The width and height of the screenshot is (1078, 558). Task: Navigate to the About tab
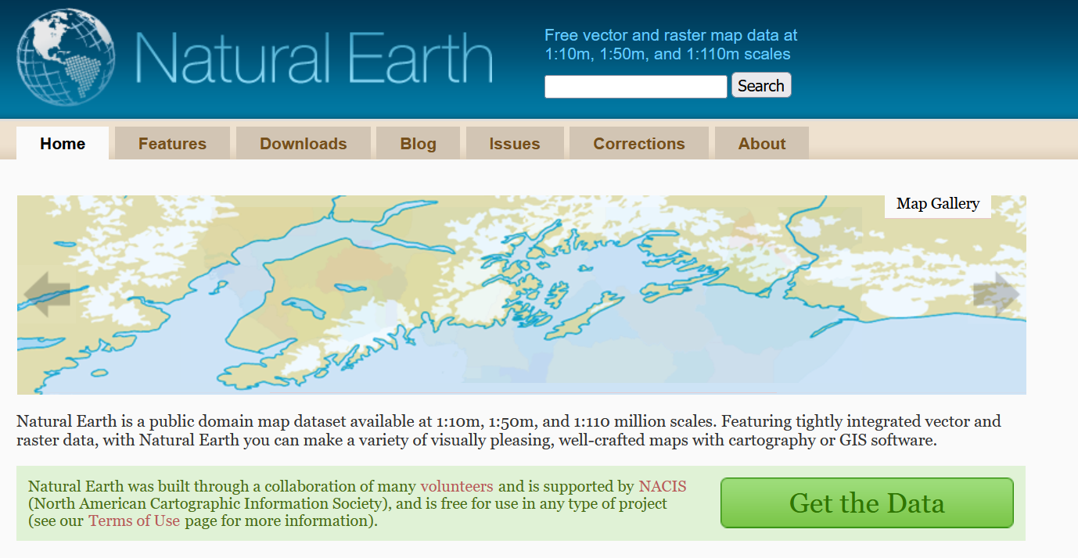click(x=761, y=144)
